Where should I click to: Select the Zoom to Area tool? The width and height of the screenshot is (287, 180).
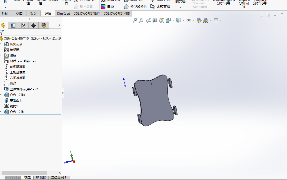[x=141, y=20]
